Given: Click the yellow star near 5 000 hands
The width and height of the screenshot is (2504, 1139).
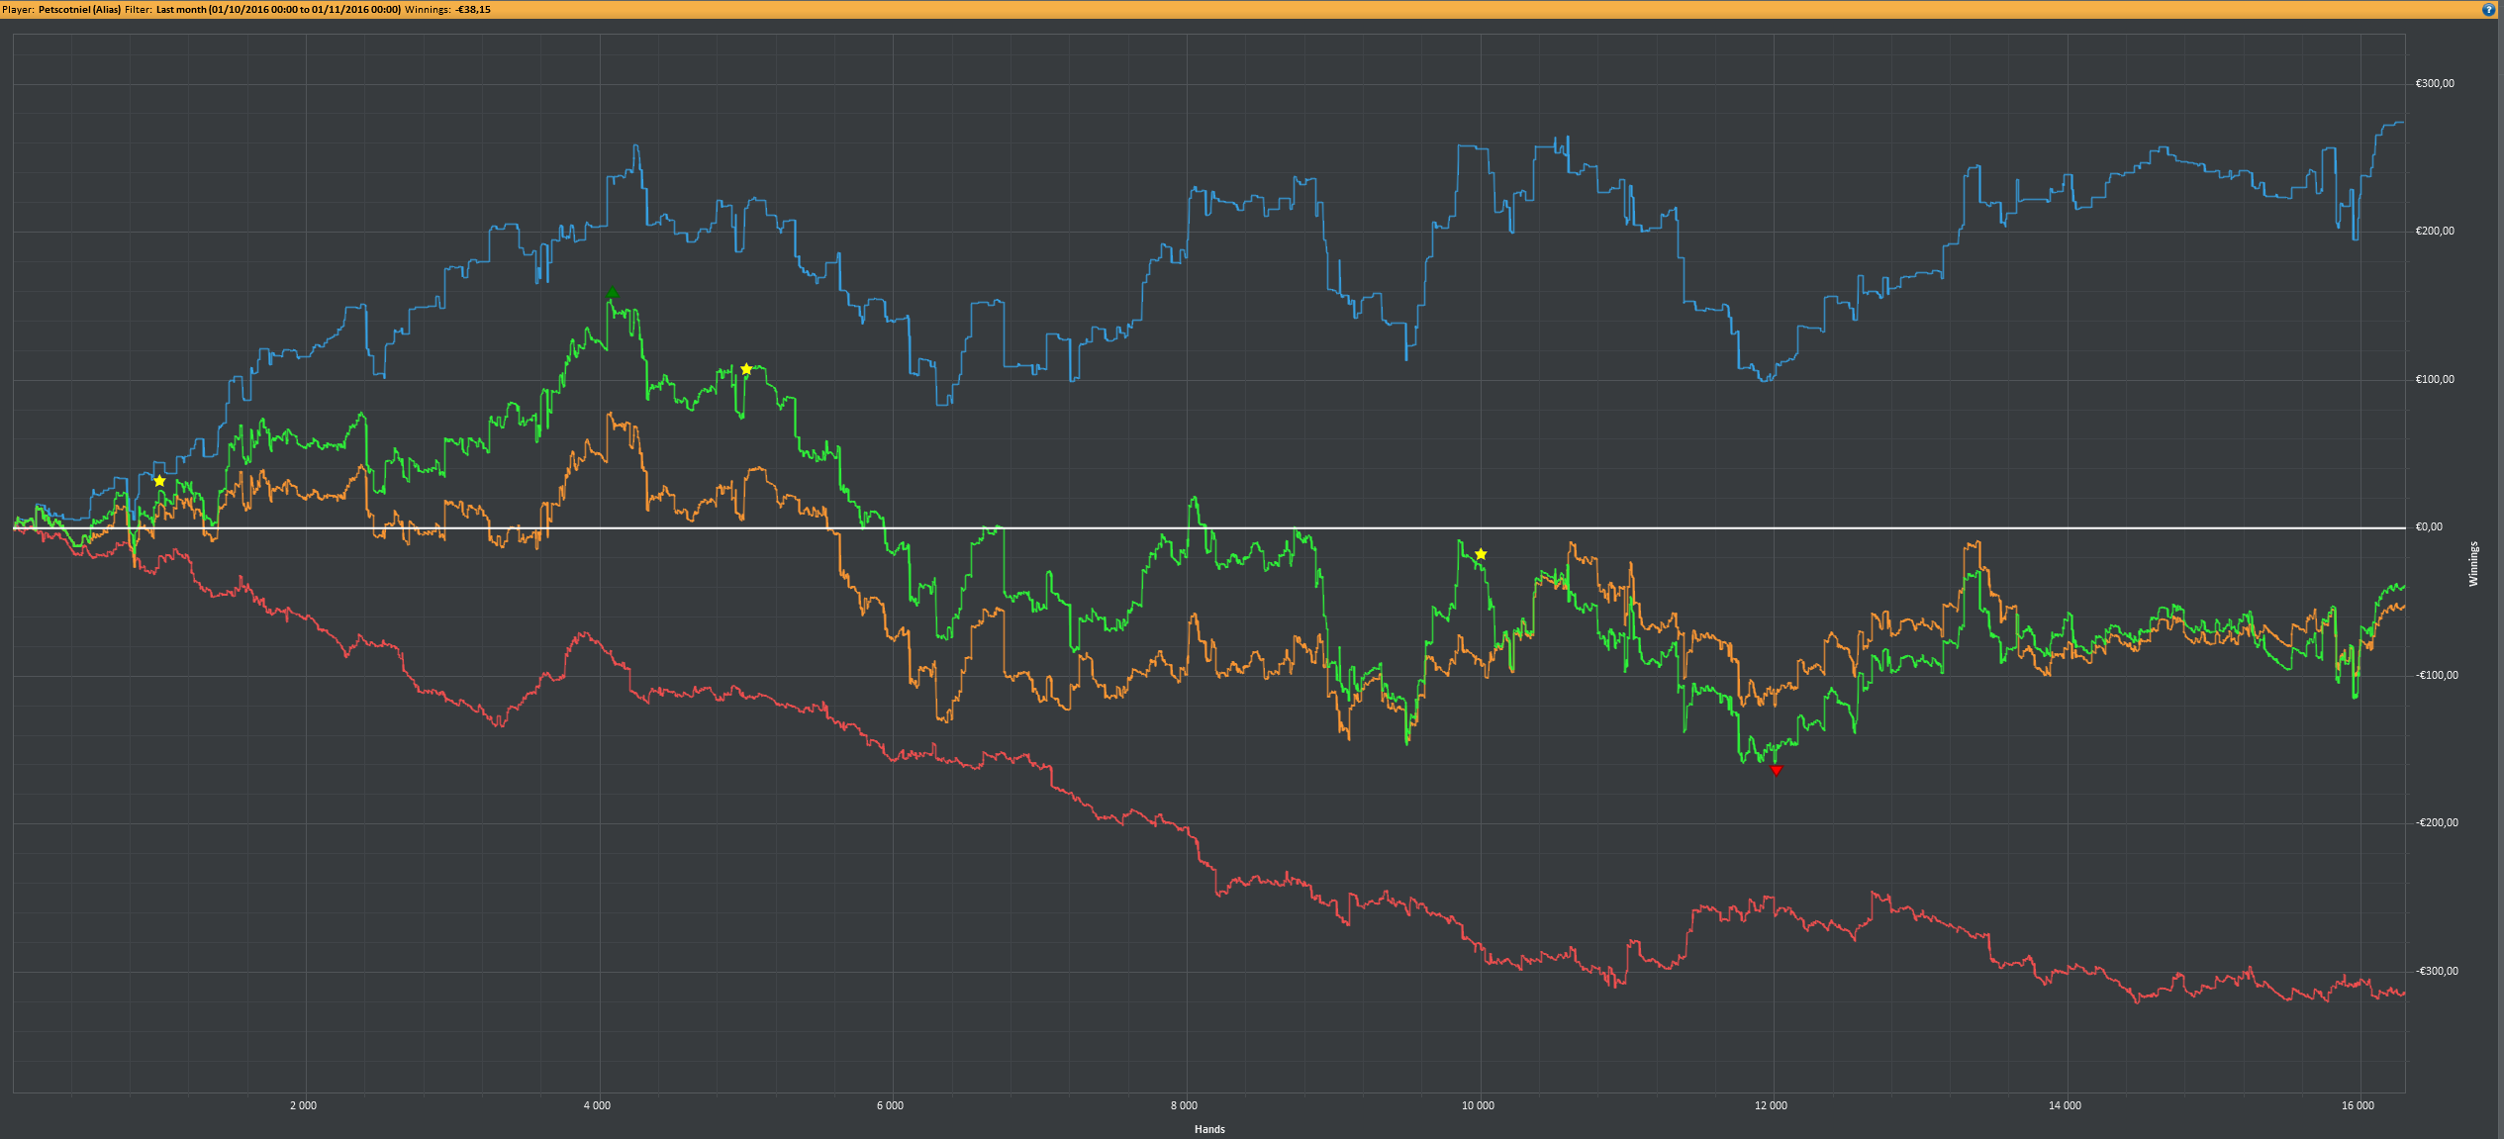Looking at the screenshot, I should 746,369.
